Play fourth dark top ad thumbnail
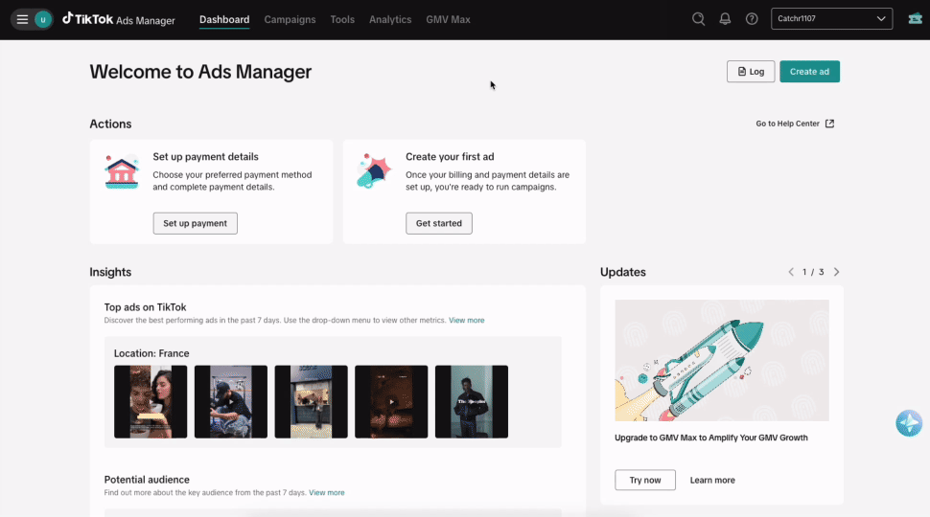Screen dimensions: 930x517 point(391,401)
